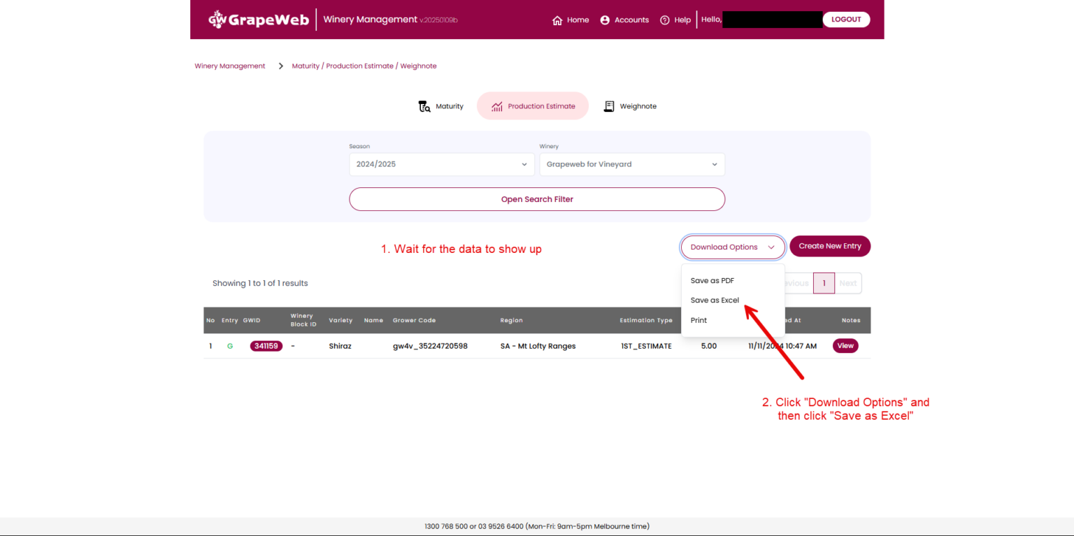Select the 5.00 value cell
The image size is (1074, 536).
pyautogui.click(x=709, y=346)
